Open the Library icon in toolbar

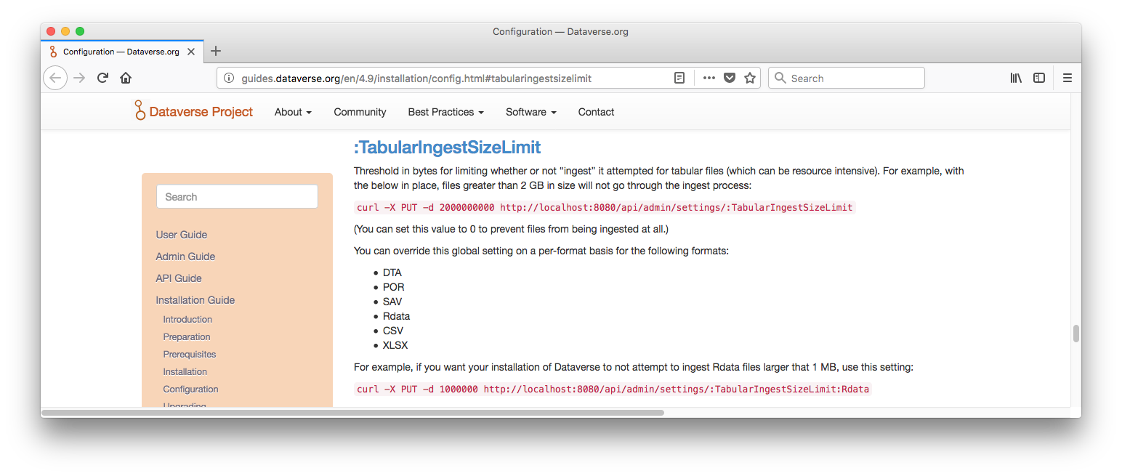pos(1016,78)
